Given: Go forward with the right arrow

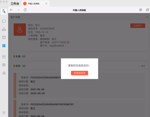Looking at the screenshot, I should coord(18,10).
